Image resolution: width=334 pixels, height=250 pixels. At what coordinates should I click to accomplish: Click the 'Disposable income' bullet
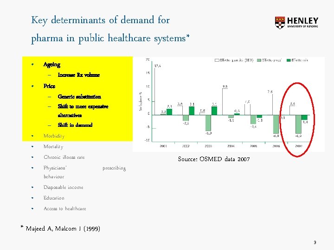(x=64, y=187)
